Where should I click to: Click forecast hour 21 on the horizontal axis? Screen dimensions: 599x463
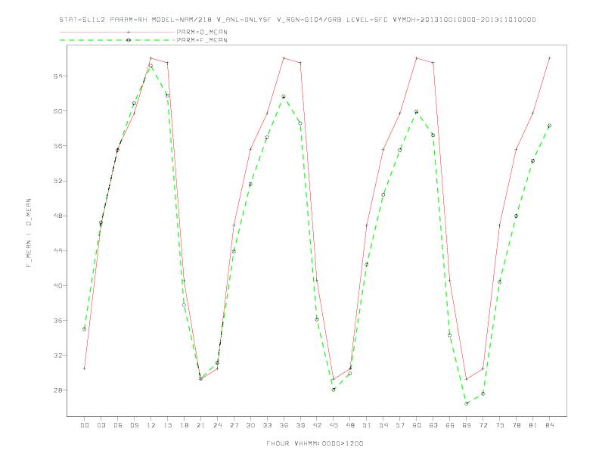200,425
